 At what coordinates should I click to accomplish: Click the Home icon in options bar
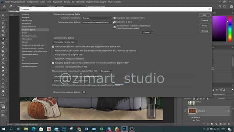coord(4,7)
